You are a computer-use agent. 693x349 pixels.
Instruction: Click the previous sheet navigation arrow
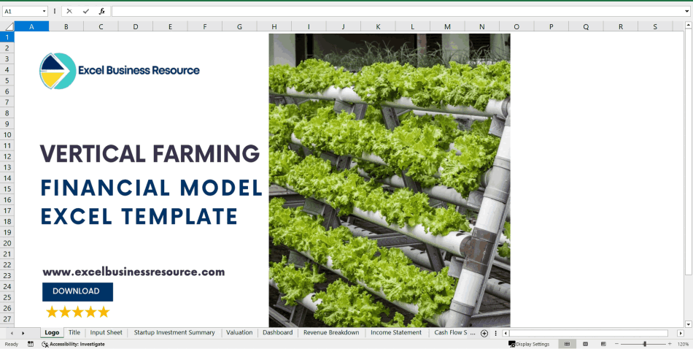12,333
